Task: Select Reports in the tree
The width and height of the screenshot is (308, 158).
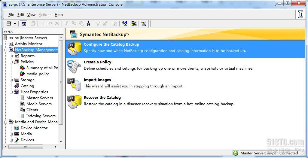Action: click(28, 56)
